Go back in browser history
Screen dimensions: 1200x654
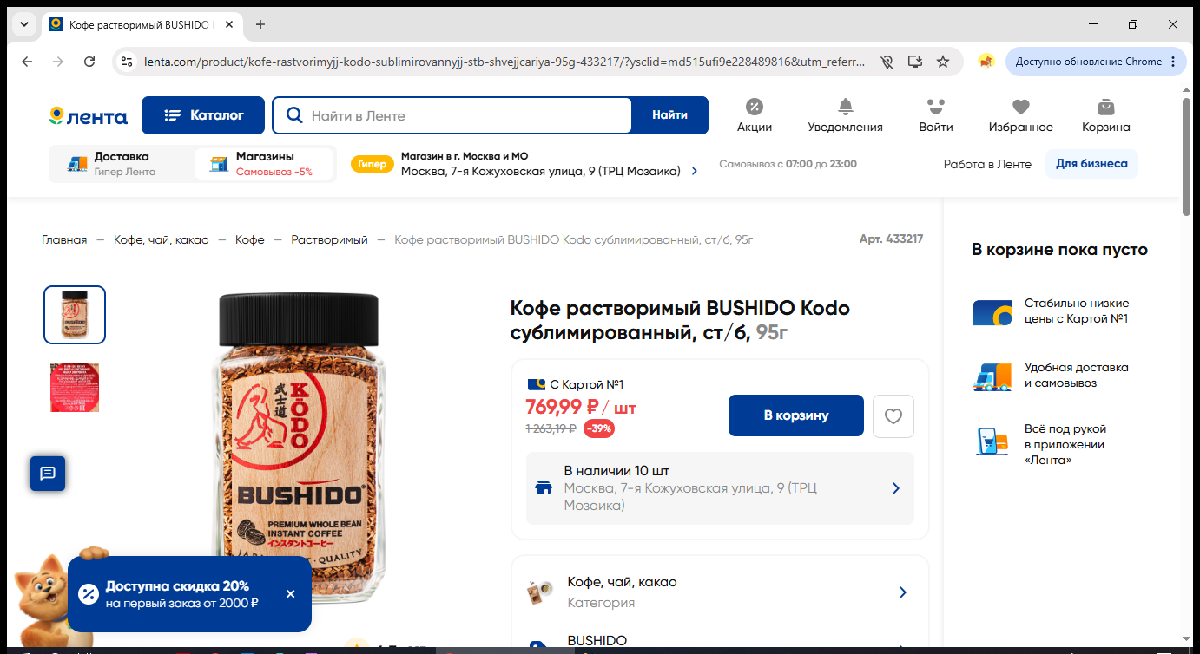pos(27,62)
